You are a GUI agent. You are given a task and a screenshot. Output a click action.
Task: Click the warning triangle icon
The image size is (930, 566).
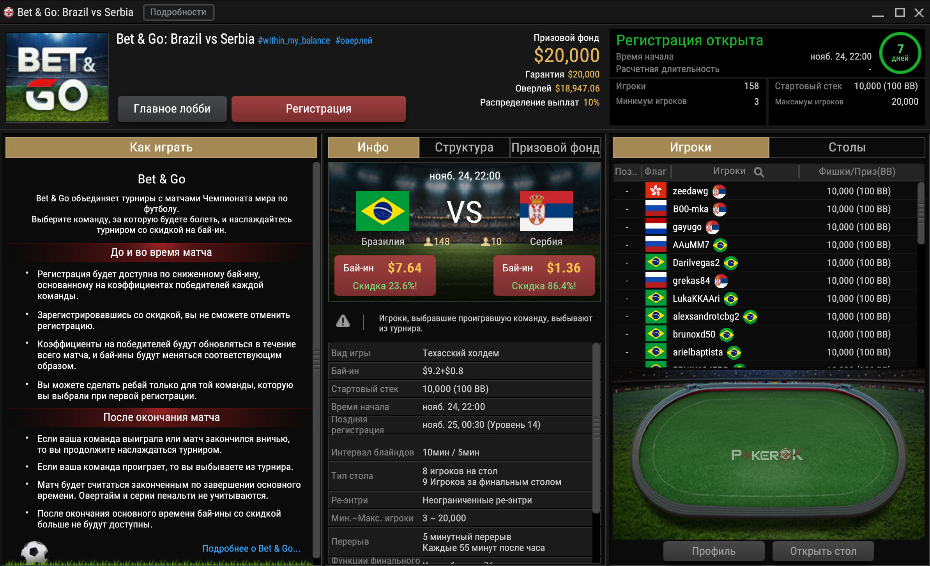[343, 321]
